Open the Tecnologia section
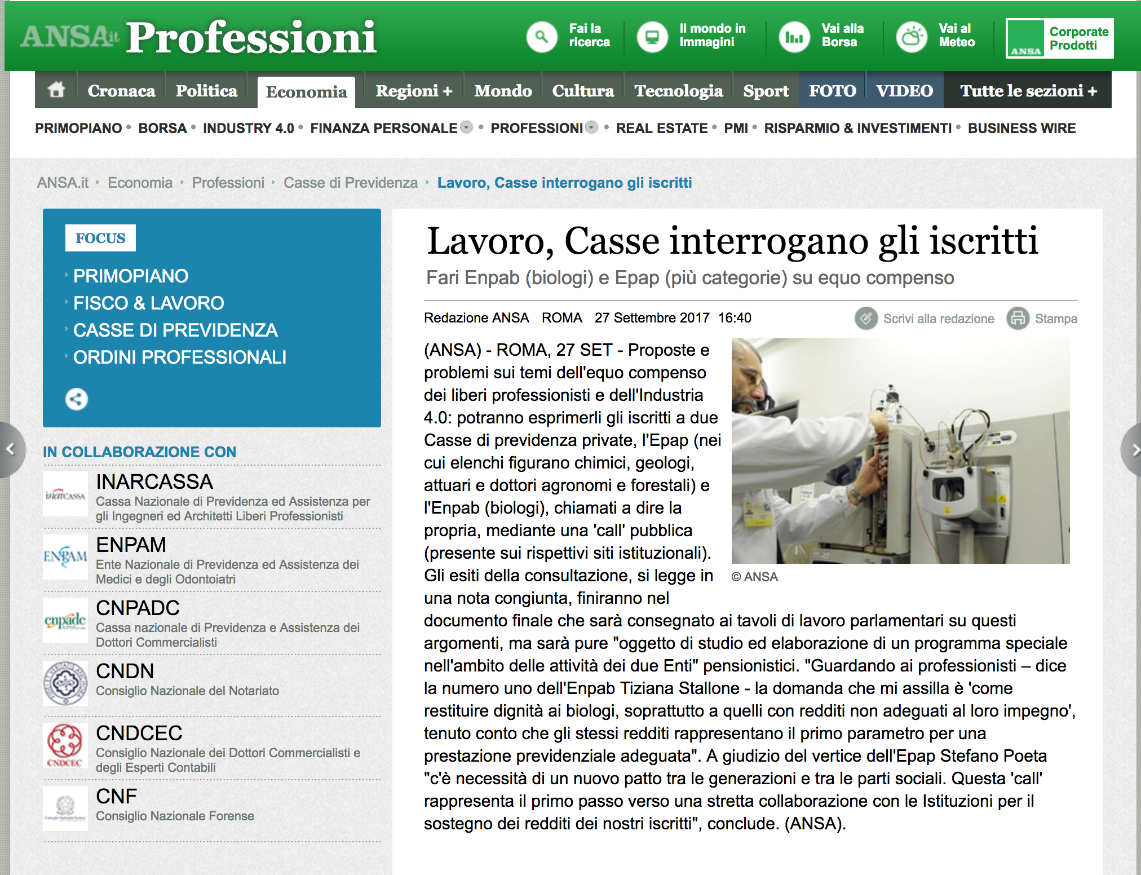This screenshot has height=875, width=1141. click(679, 90)
